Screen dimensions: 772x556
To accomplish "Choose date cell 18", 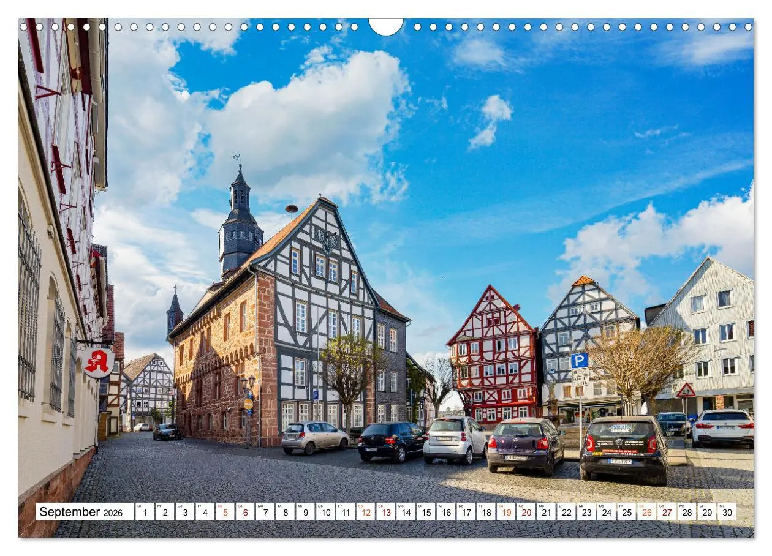I will (x=486, y=512).
